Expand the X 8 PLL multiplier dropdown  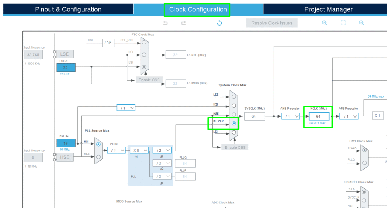click(x=139, y=150)
